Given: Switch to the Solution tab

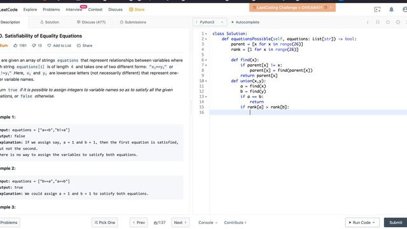Looking at the screenshot, I should coord(50,22).
